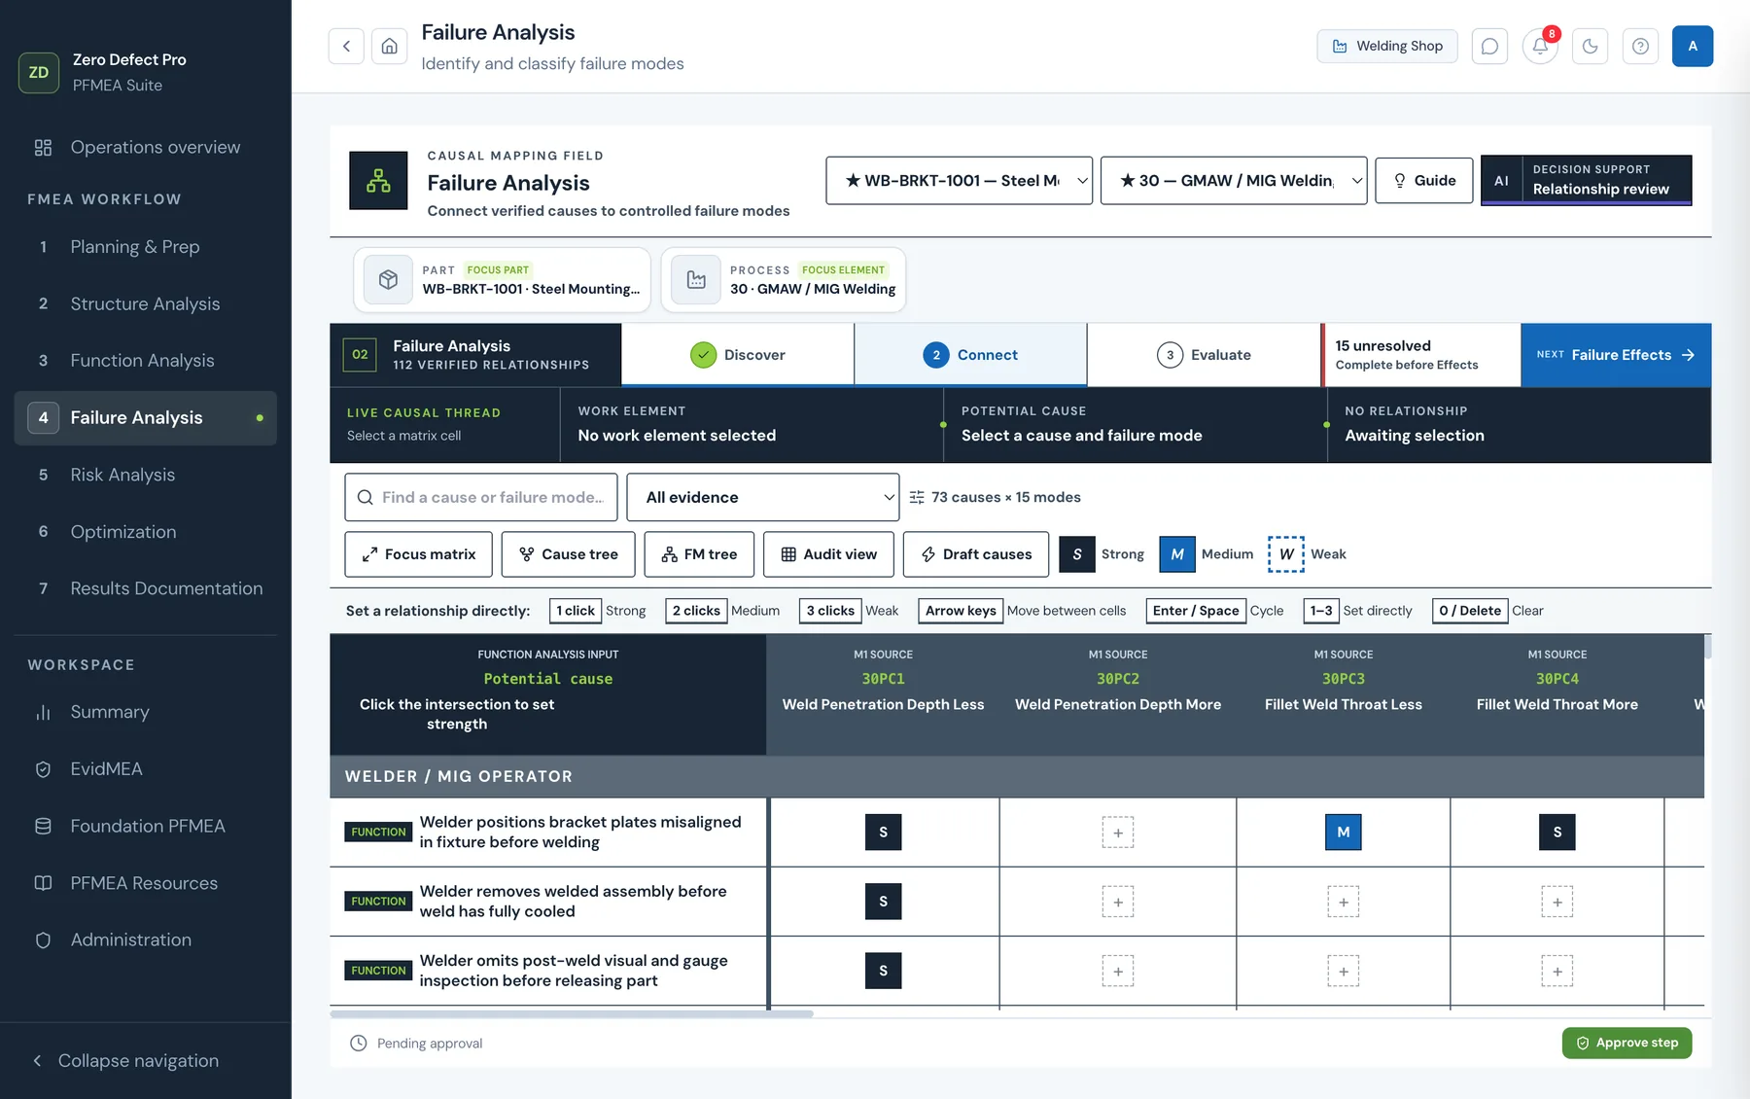Open EvidMEA in workspace section
Viewport: 1750px width, 1099px height.
tap(146, 768)
